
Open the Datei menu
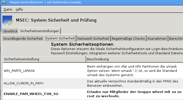pos(8,10)
